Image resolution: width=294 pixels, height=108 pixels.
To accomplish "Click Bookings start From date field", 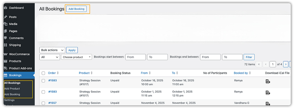I will click(x=136, y=57).
